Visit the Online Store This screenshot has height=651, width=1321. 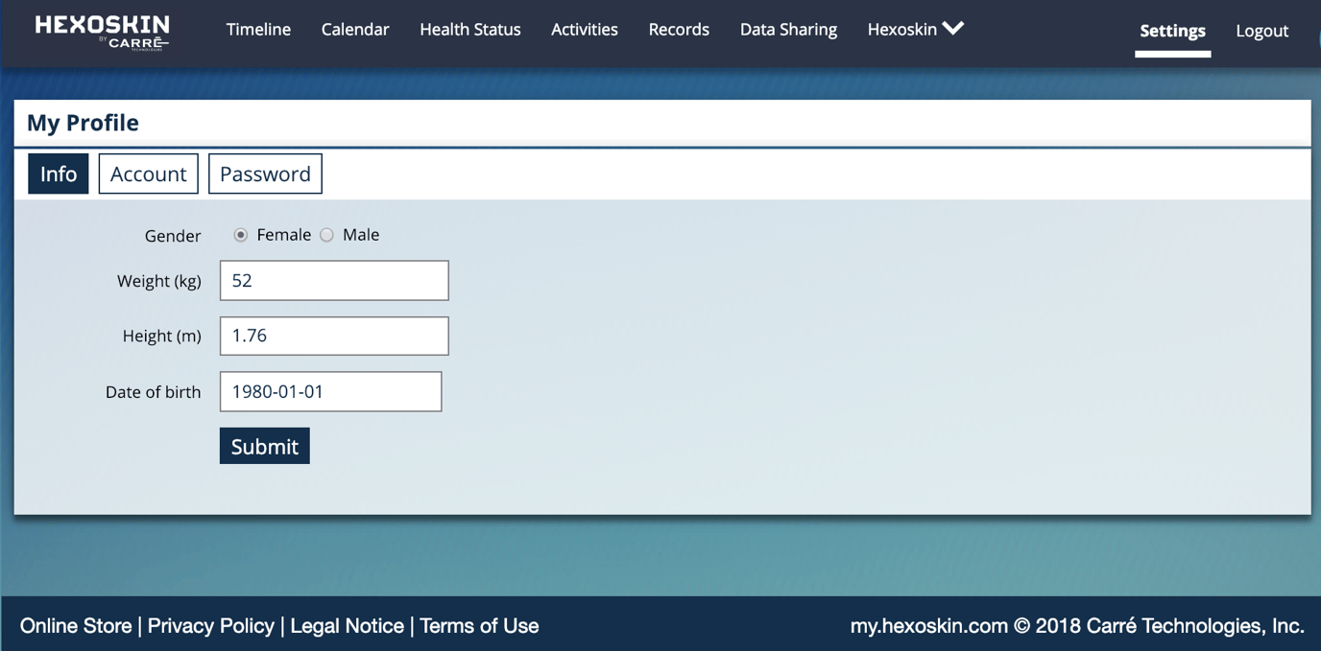coord(75,625)
